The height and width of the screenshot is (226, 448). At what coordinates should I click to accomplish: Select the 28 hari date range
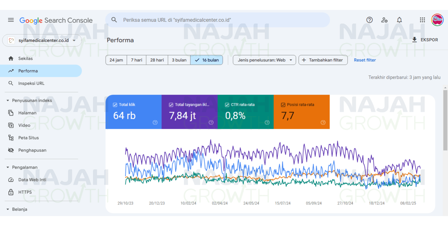pyautogui.click(x=157, y=60)
